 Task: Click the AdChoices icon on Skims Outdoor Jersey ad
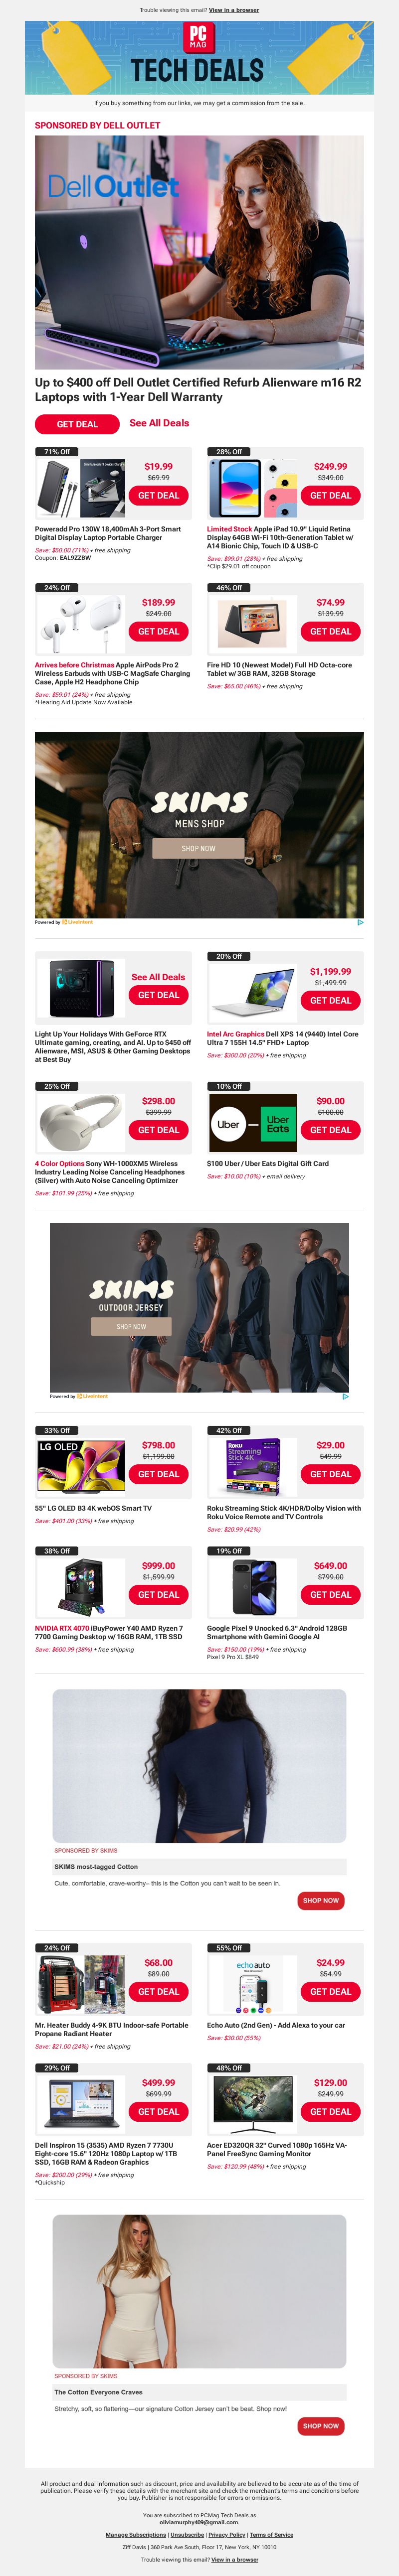pos(345,1396)
